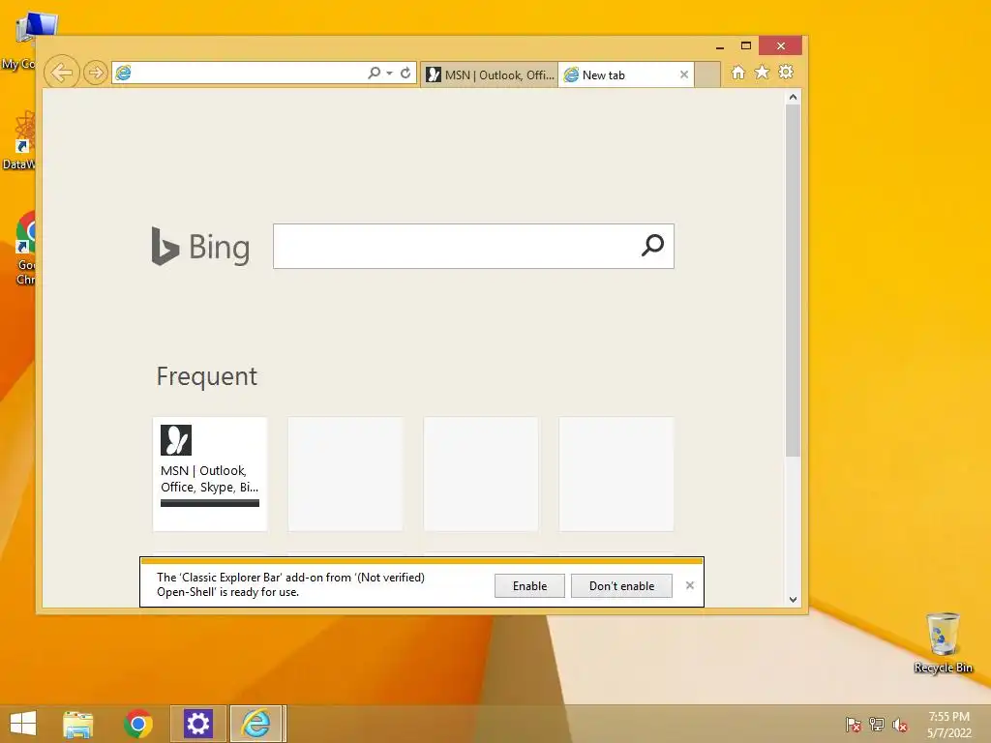Open the purple gear settings taskbar app
The height and width of the screenshot is (743, 991).
pyautogui.click(x=197, y=724)
